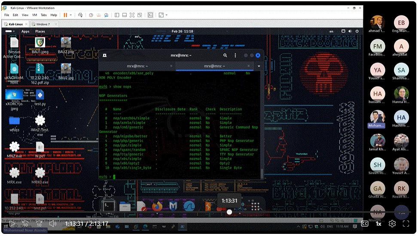Click VMware snapshot take icon
Screen dimensions: 418x236
pos(91,15)
